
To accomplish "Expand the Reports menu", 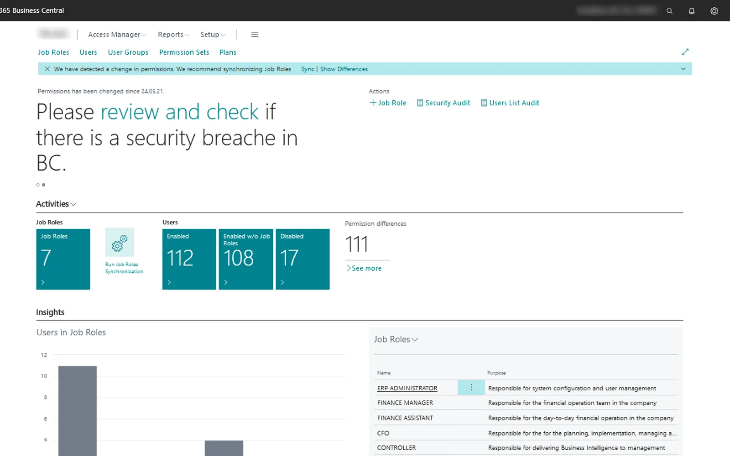I will (173, 35).
